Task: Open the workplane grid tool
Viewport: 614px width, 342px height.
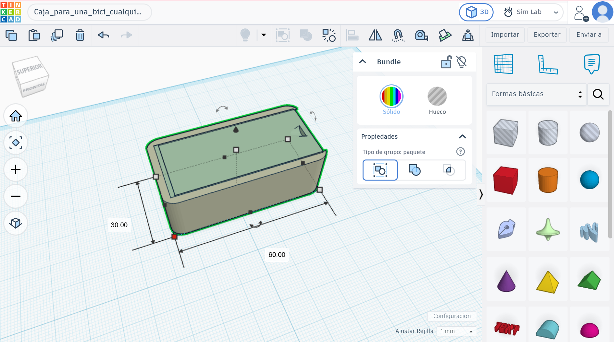Action: click(x=503, y=64)
